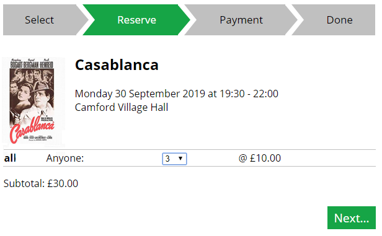Open the Anyone ticket quantity dropdown
The height and width of the screenshot is (236, 382).
pyautogui.click(x=174, y=159)
